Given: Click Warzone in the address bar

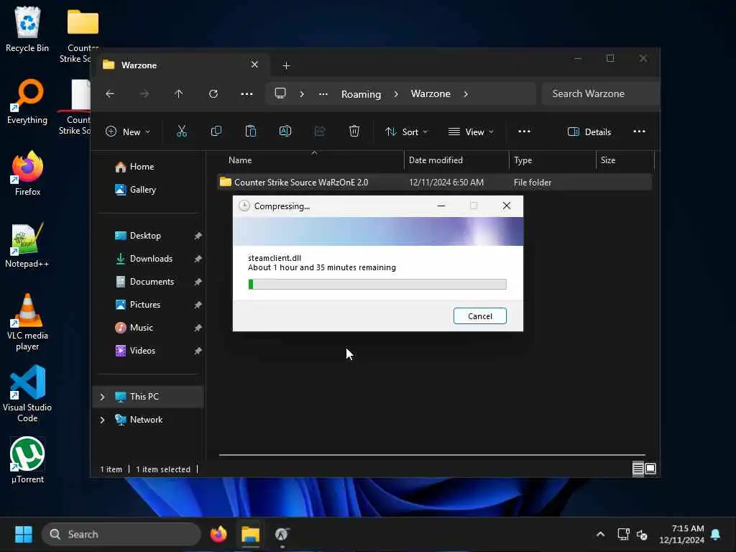Looking at the screenshot, I should point(431,94).
